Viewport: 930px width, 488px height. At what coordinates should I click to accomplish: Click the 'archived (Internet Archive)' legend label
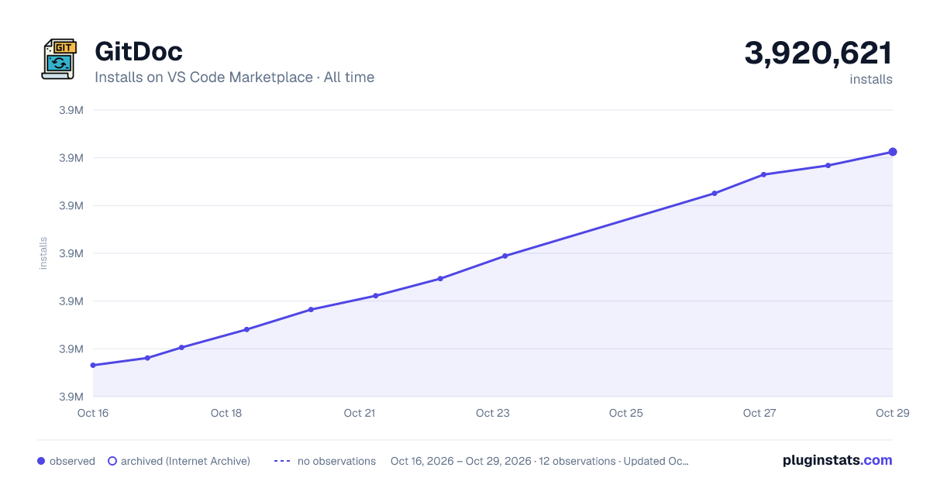click(185, 461)
